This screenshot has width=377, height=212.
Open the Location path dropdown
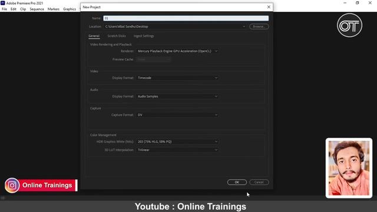[176, 26]
